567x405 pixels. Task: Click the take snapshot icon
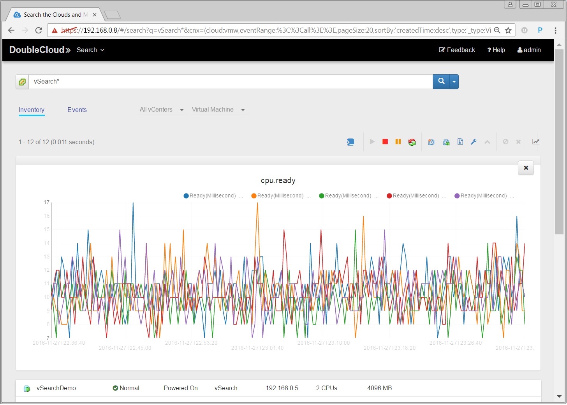pos(431,142)
